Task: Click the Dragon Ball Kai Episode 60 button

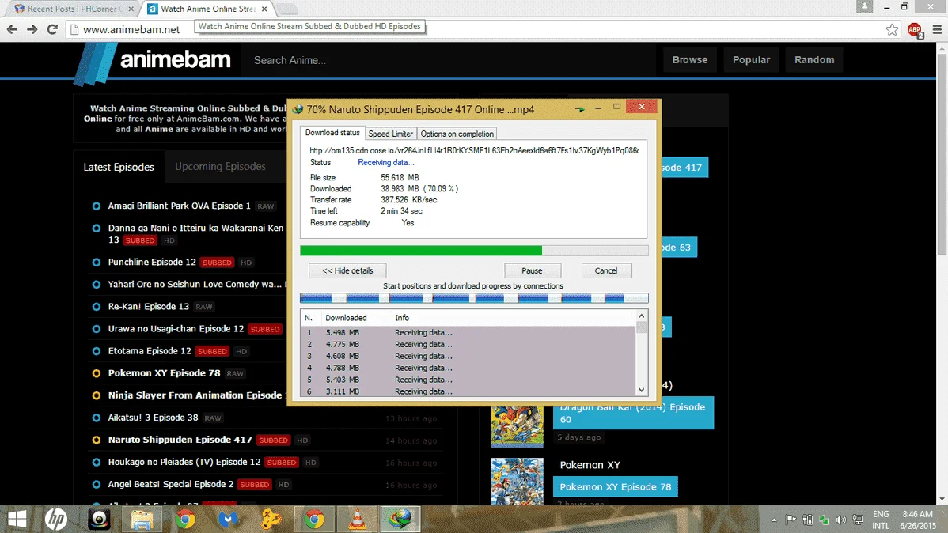Action: pos(633,414)
